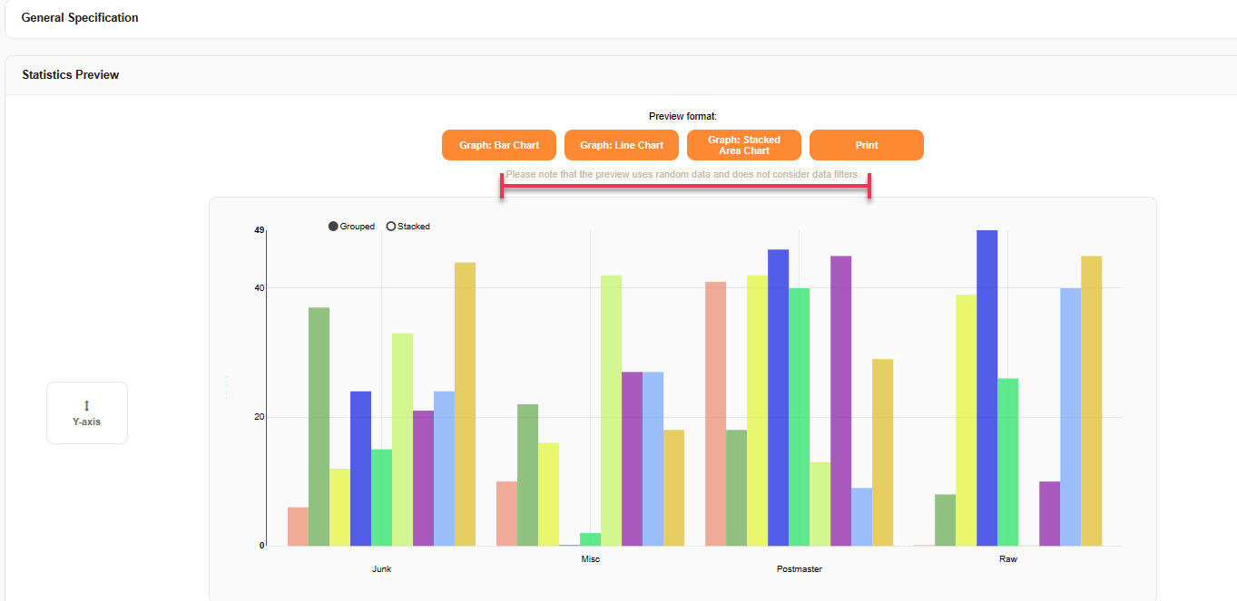
Task: Click the Y-axis panel box
Action: (x=86, y=412)
